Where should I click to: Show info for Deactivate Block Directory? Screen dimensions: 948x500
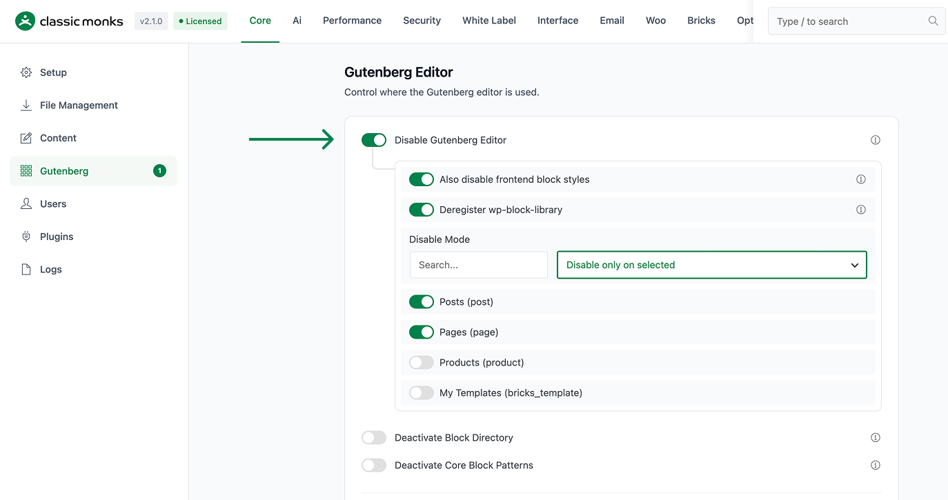coord(876,437)
